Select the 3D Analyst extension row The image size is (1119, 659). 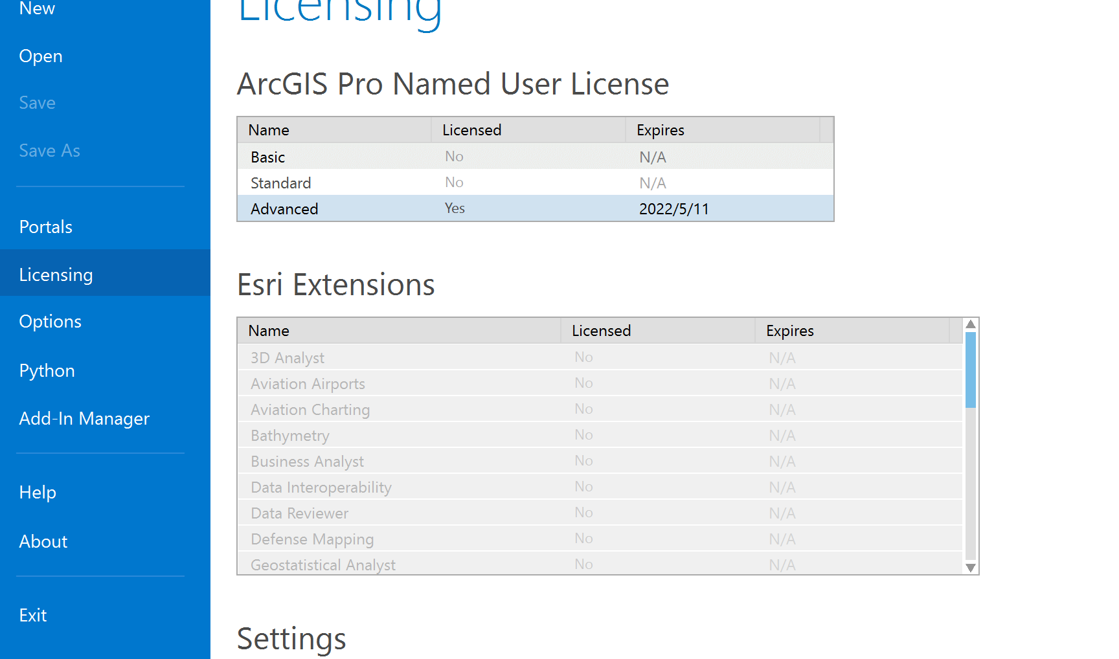[600, 358]
